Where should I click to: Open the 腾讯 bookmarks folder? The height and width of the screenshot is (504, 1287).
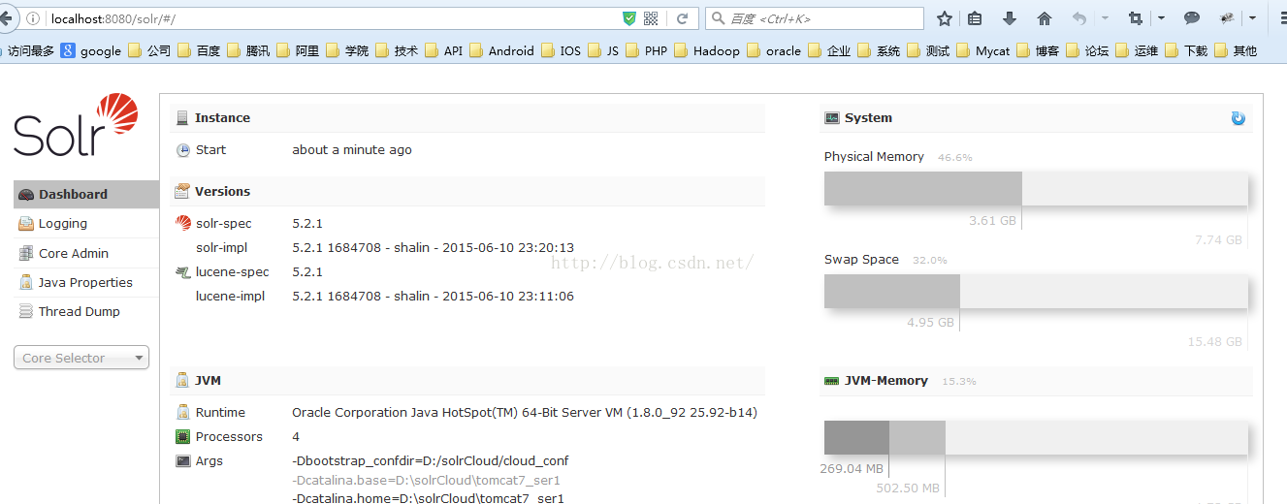[248, 51]
